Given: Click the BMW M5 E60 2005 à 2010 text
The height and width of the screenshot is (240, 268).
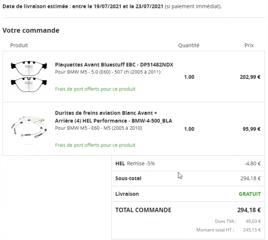Looking at the screenshot, I should point(98,128).
